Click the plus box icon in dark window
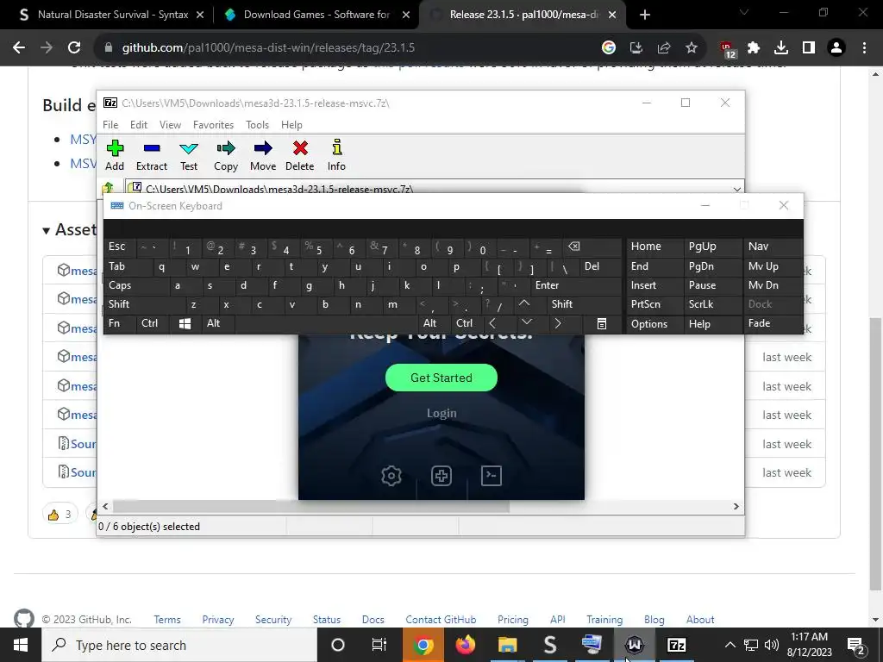 [441, 476]
